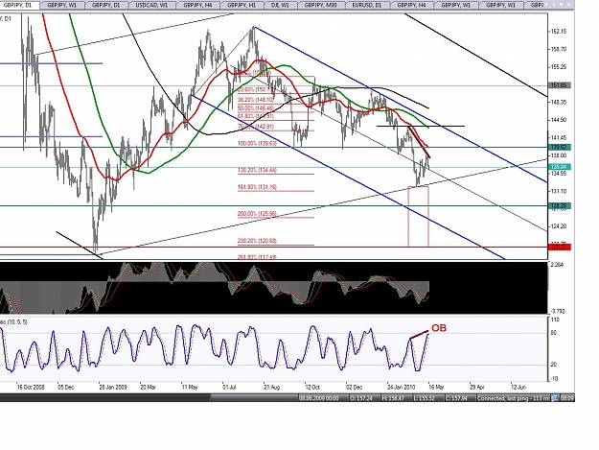Click the 162.15 price scale value

click(559, 32)
